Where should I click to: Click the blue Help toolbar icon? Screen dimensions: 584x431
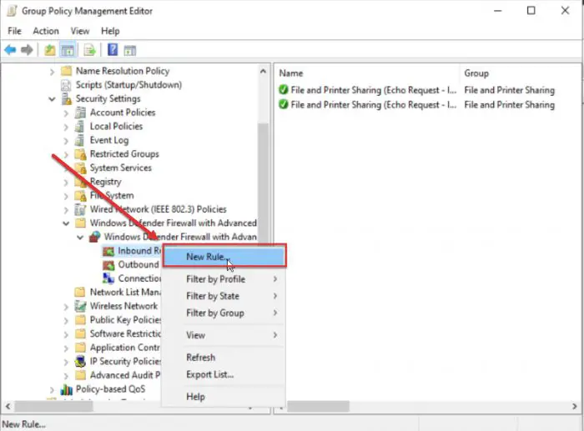pos(113,49)
